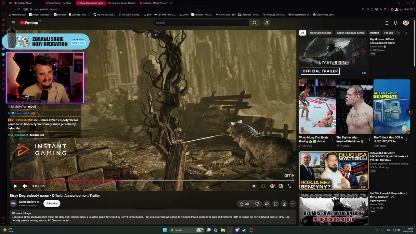Open more actions for the video

coord(293,204)
